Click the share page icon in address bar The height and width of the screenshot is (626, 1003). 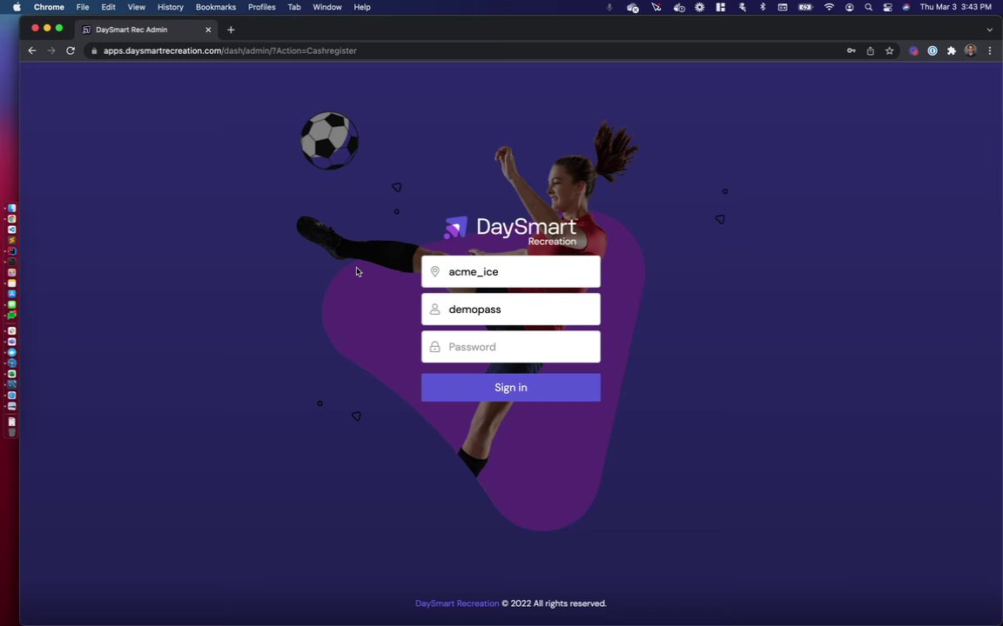coord(870,50)
